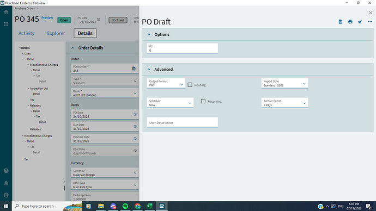The image size is (376, 211).
Task: Open the Output Format dropdown
Action: (x=166, y=83)
